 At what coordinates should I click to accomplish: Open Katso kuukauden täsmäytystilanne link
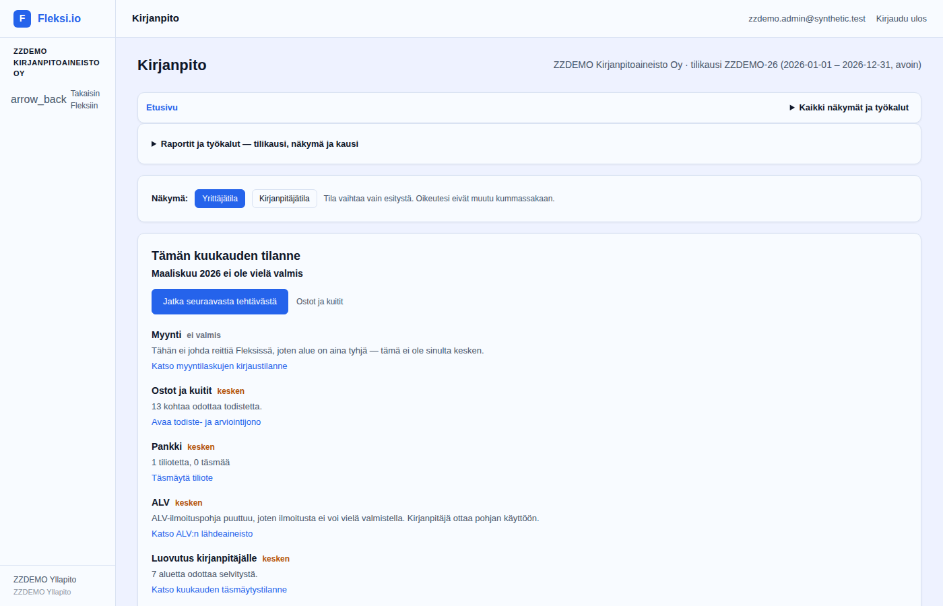tap(219, 590)
